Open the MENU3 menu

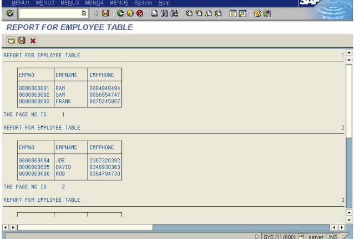click(x=70, y=3)
